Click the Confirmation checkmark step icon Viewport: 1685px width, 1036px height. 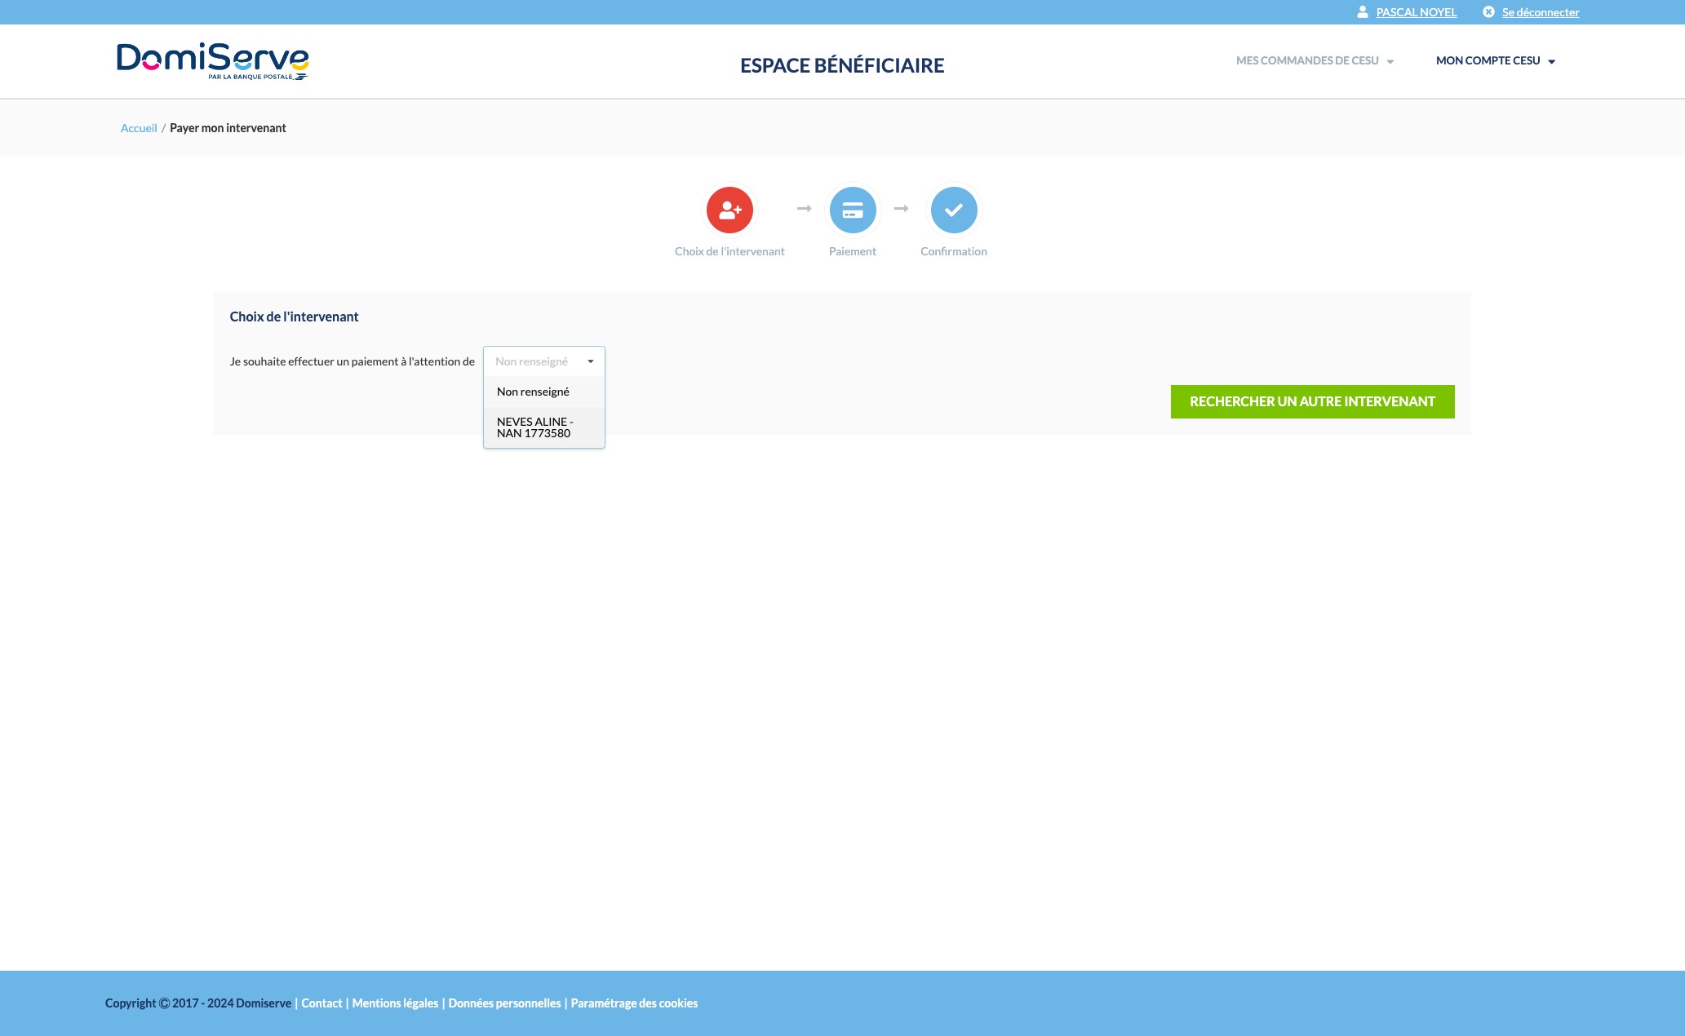click(x=953, y=210)
